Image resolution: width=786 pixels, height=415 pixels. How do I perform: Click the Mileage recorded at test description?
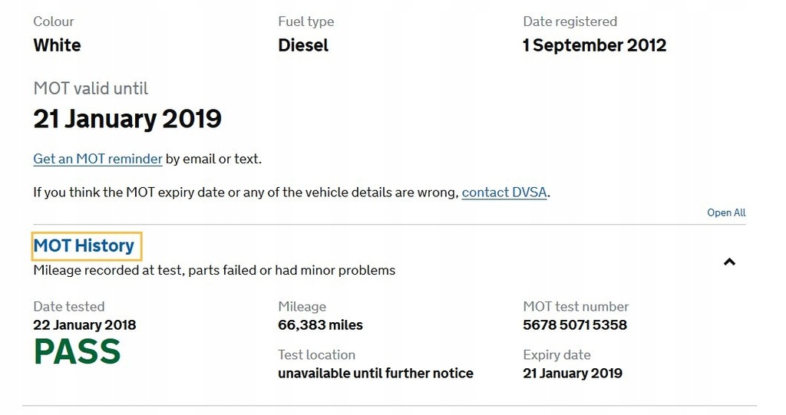214,270
